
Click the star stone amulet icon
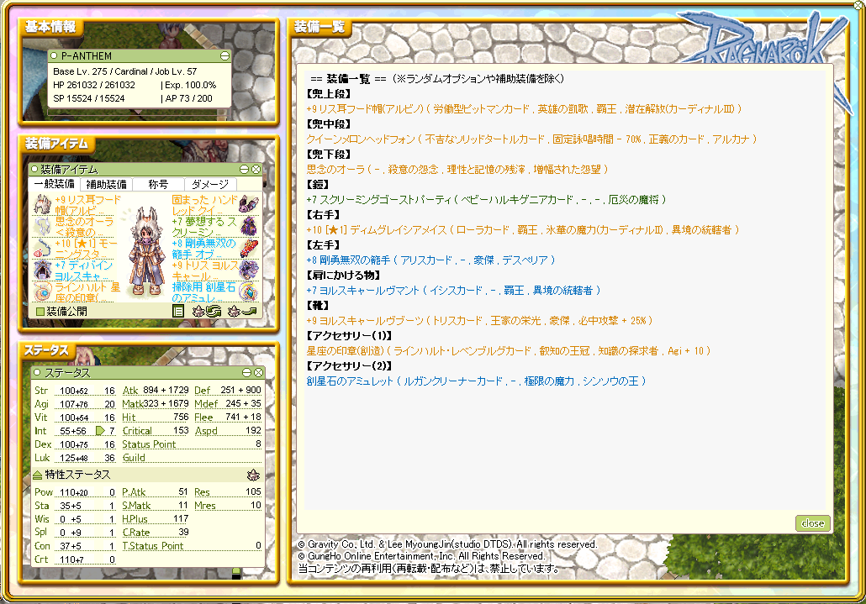click(249, 291)
